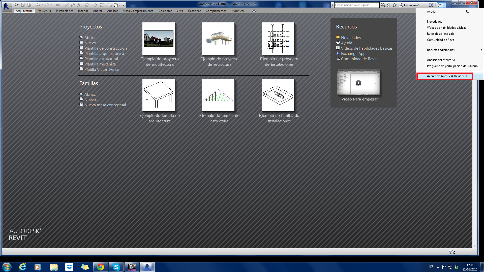Open the Plantilla arquitectónica link
The width and height of the screenshot is (484, 272).
[x=104, y=53]
